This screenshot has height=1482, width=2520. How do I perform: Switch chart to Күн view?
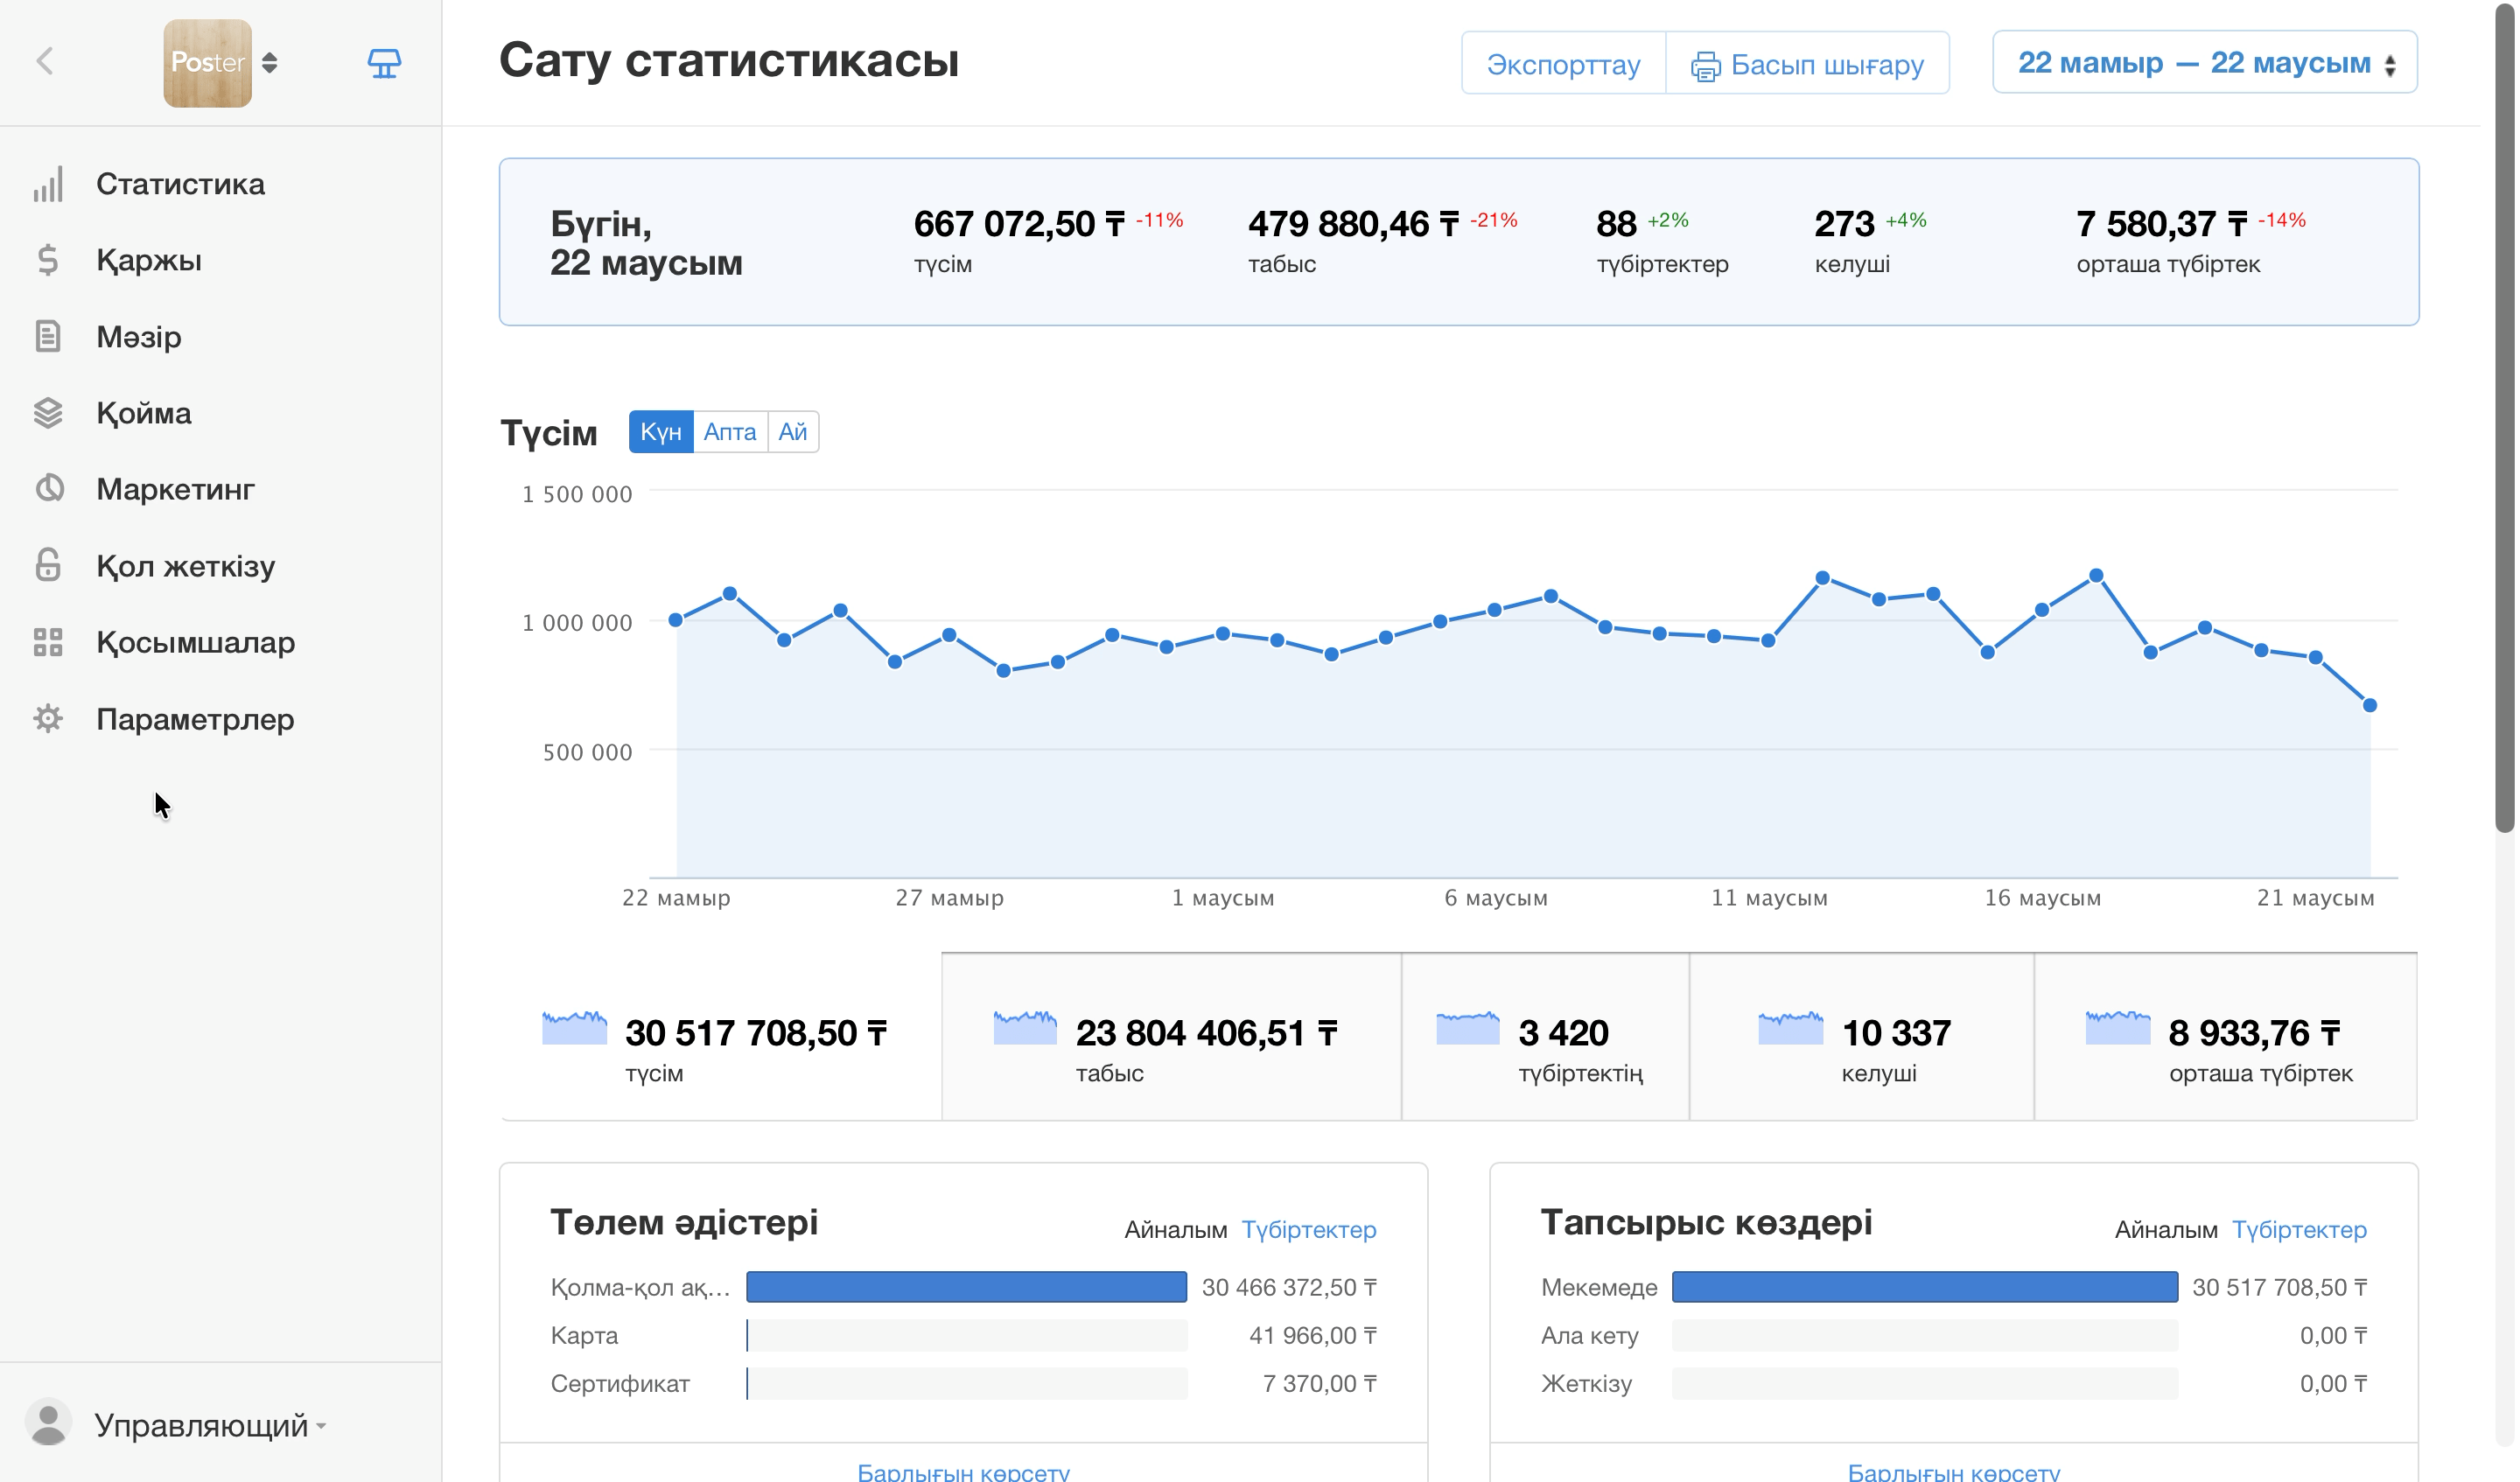(x=661, y=432)
